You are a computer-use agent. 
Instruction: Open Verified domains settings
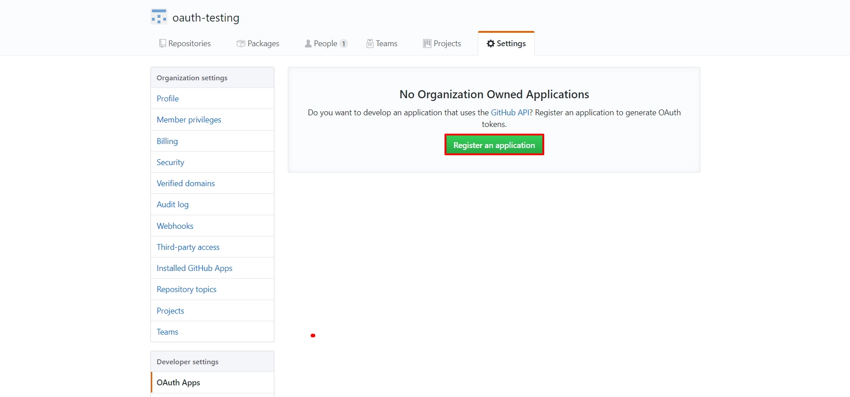212,183
